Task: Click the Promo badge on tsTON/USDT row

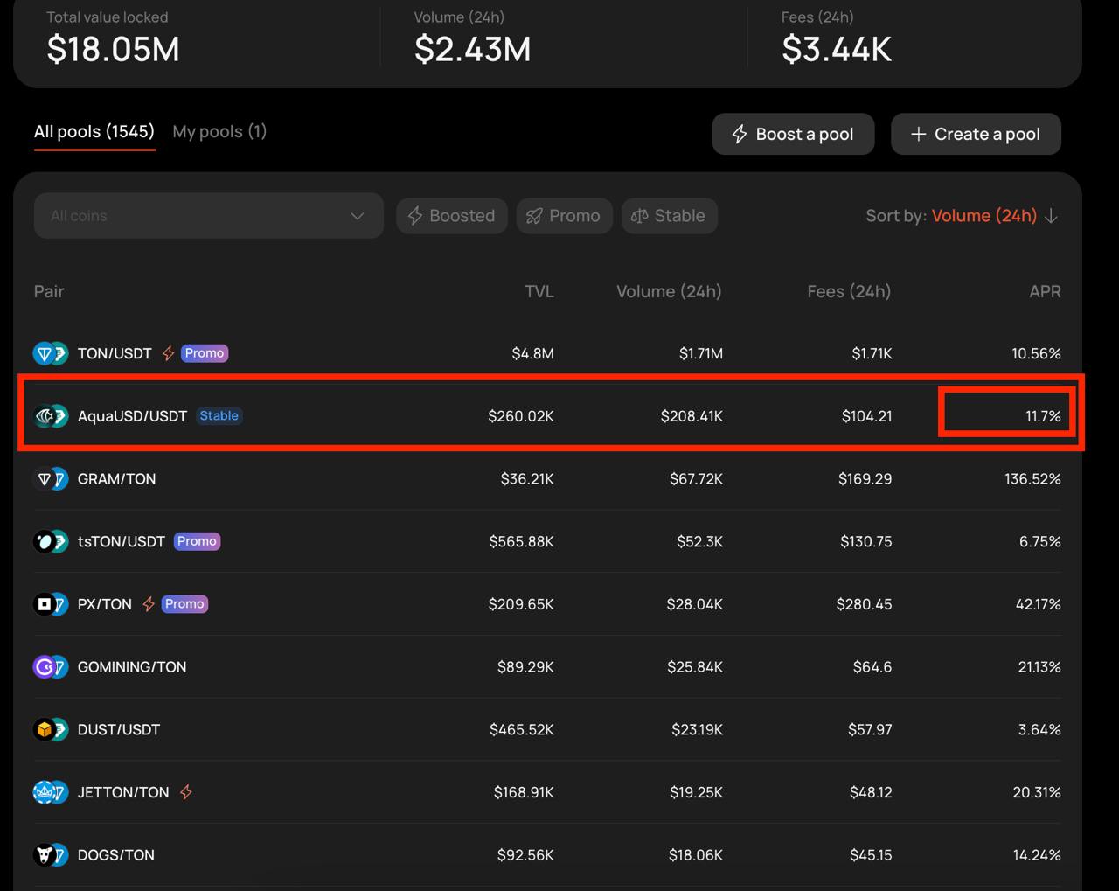Action: [x=197, y=541]
